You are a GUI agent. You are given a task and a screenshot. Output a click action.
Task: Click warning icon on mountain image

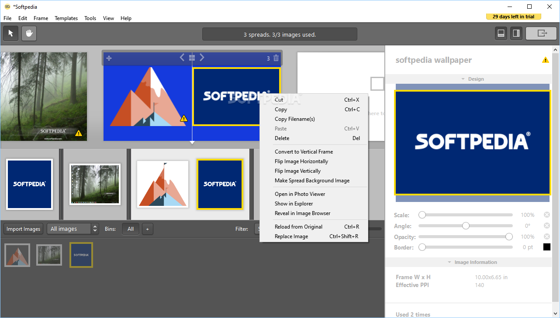click(x=184, y=118)
